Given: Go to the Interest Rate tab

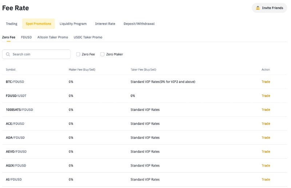Looking at the screenshot, I should [105, 24].
